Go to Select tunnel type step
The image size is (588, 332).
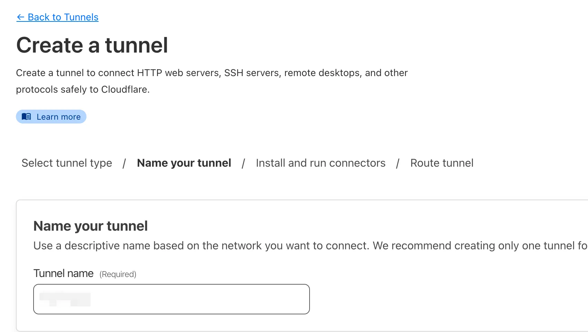(x=67, y=163)
